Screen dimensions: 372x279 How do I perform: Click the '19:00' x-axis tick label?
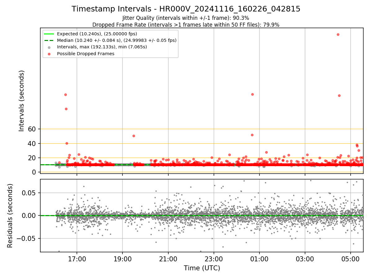(x=122, y=258)
